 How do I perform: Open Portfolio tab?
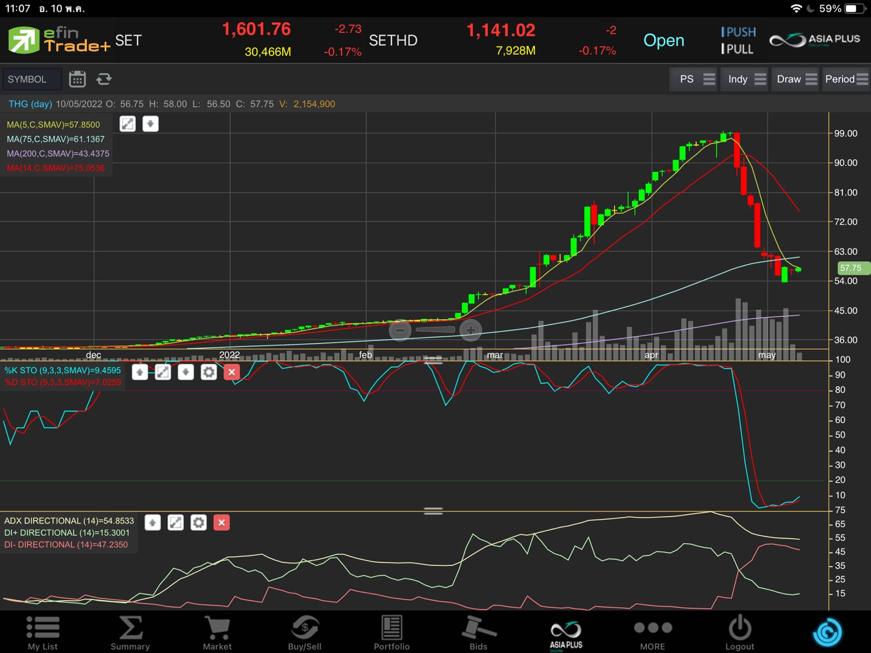coord(391,633)
